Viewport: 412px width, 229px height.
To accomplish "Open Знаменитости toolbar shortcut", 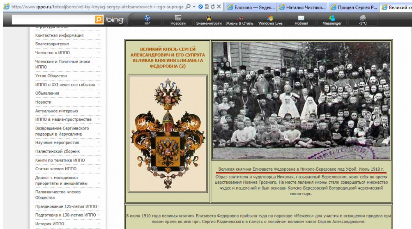I will [x=209, y=20].
